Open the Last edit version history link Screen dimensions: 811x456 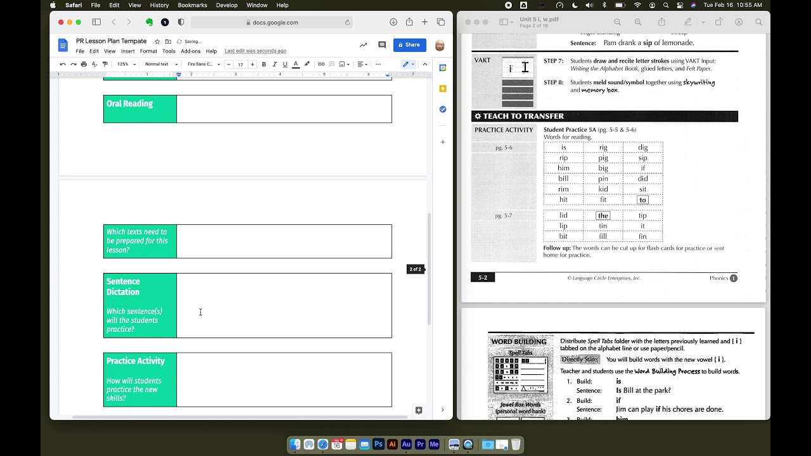click(x=255, y=51)
